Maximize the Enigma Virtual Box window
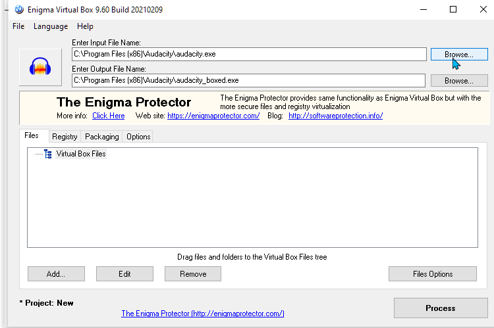The width and height of the screenshot is (494, 328). click(453, 9)
